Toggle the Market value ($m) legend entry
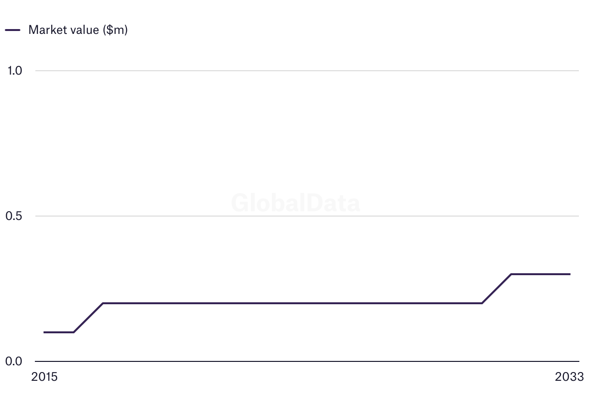This screenshot has height=405, width=591. tap(78, 30)
